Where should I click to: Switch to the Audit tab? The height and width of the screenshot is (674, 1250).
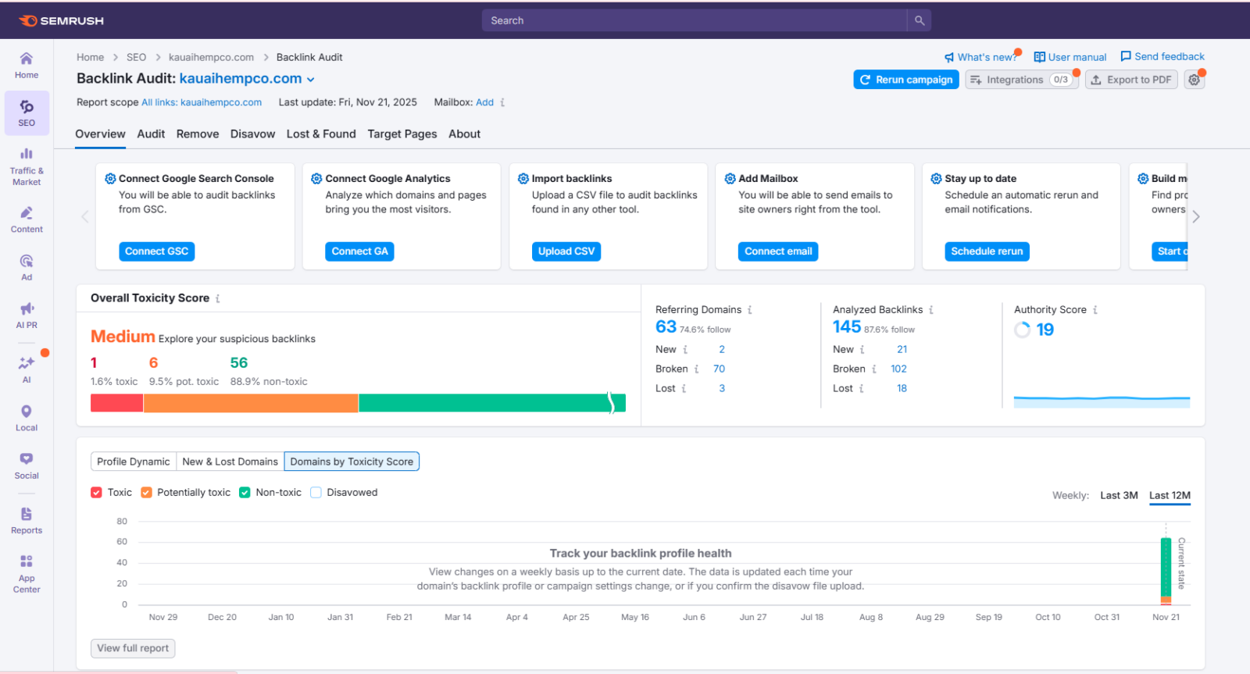pyautogui.click(x=151, y=134)
